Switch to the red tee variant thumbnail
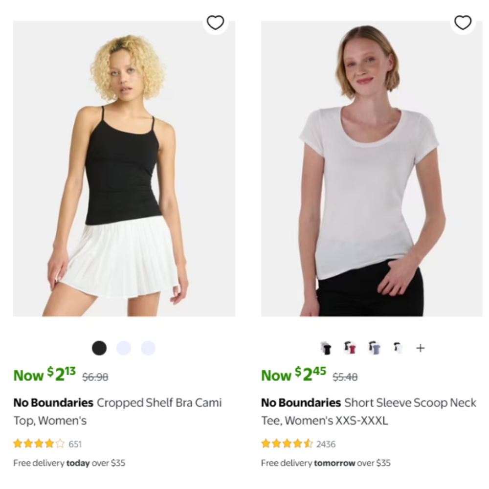This screenshot has width=489, height=489. 350,348
